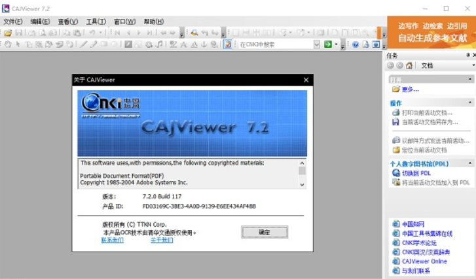Select the Rectangle annotation tool

coord(104,44)
